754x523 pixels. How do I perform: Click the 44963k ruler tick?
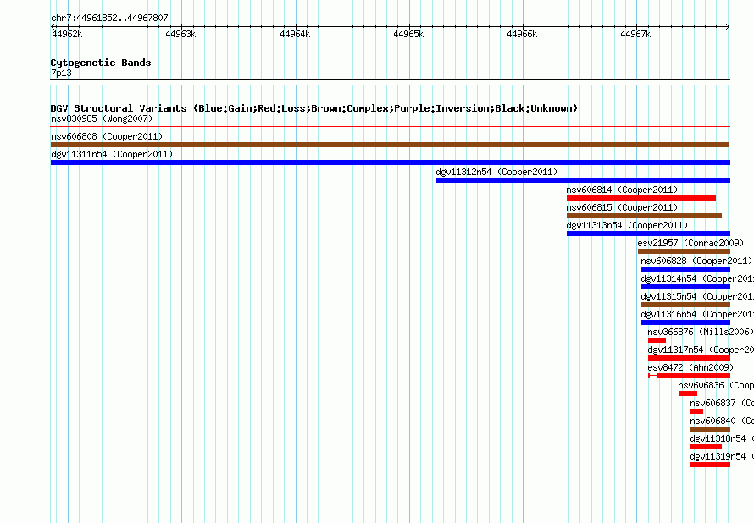180,34
